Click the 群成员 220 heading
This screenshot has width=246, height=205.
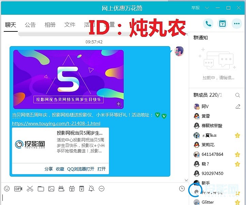[207, 95]
